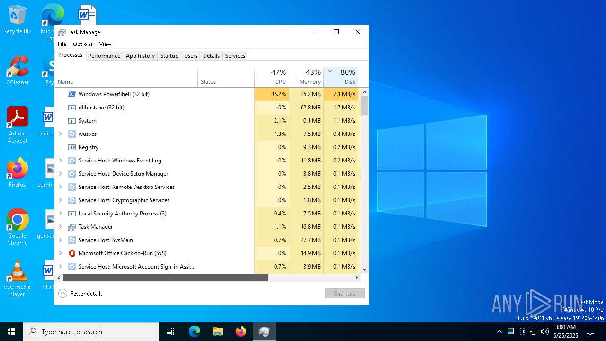Click the Windows PowerShell process icon
Screen dimensions: 606x341
[72, 94]
